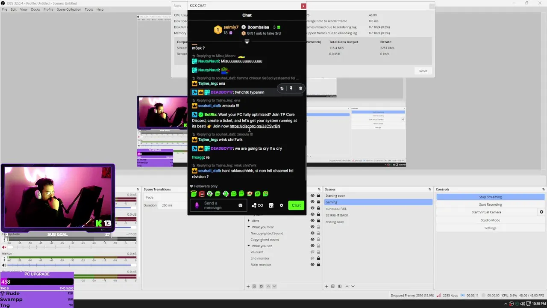Toggle lock on Main monitor source
This screenshot has width=547, height=308.
318,264
